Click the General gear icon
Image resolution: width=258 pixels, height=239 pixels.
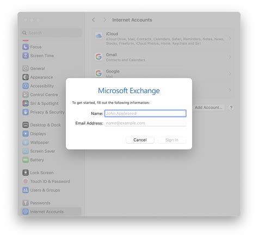pos(26,69)
